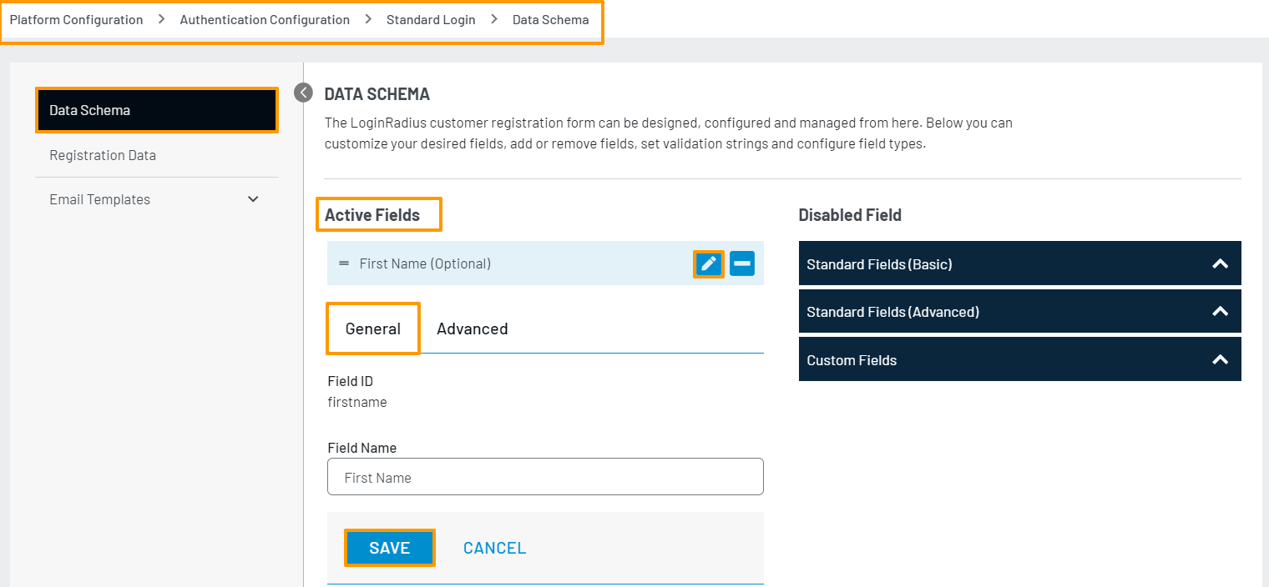Image resolution: width=1269 pixels, height=587 pixels.
Task: Open the Standard Login breadcrumb
Action: pyautogui.click(x=431, y=19)
